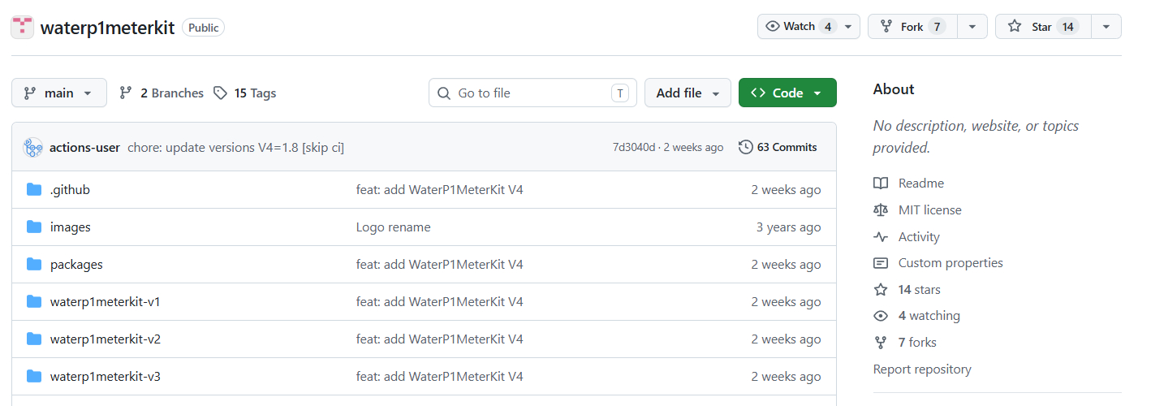Click the Go to file search field
This screenshot has height=406, width=1151.
click(x=532, y=93)
